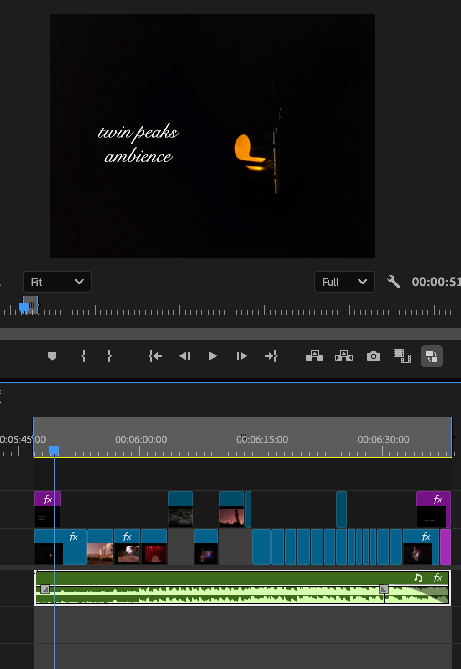Viewport: 461px width, 669px height.
Task: Open the Fit zoom level dropdown
Action: point(57,282)
